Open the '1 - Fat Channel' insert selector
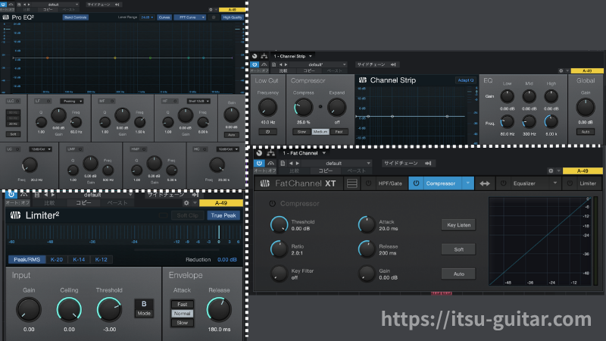Viewport: 606px width, 341px height. pos(305,153)
